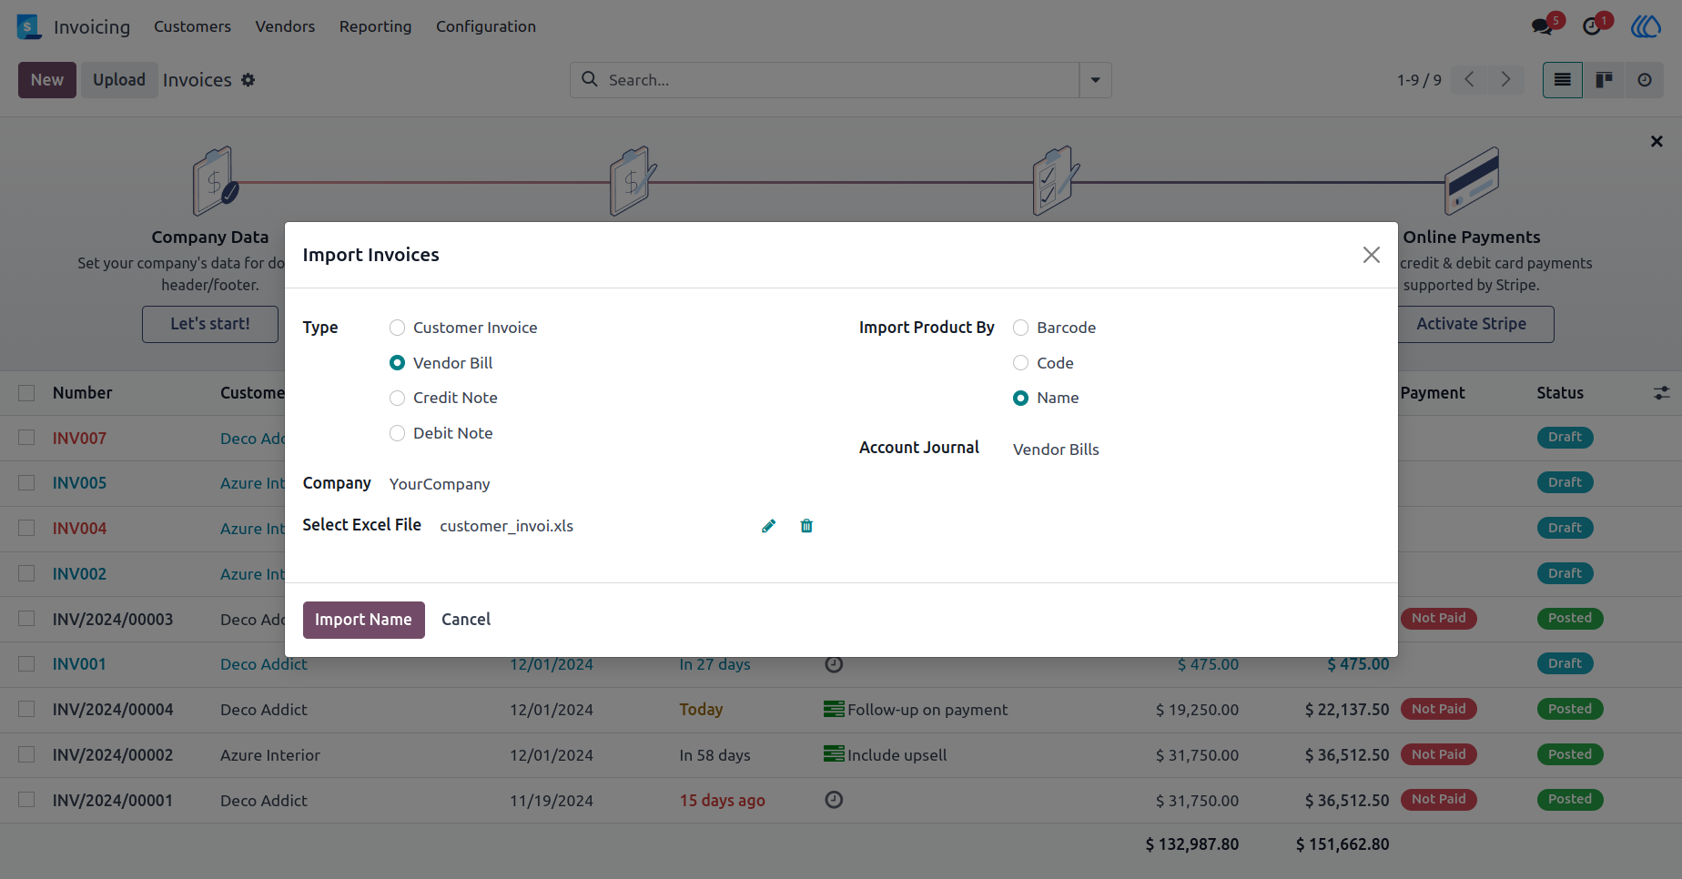The width and height of the screenshot is (1682, 879).
Task: Import product by Code
Action: pyautogui.click(x=1020, y=363)
